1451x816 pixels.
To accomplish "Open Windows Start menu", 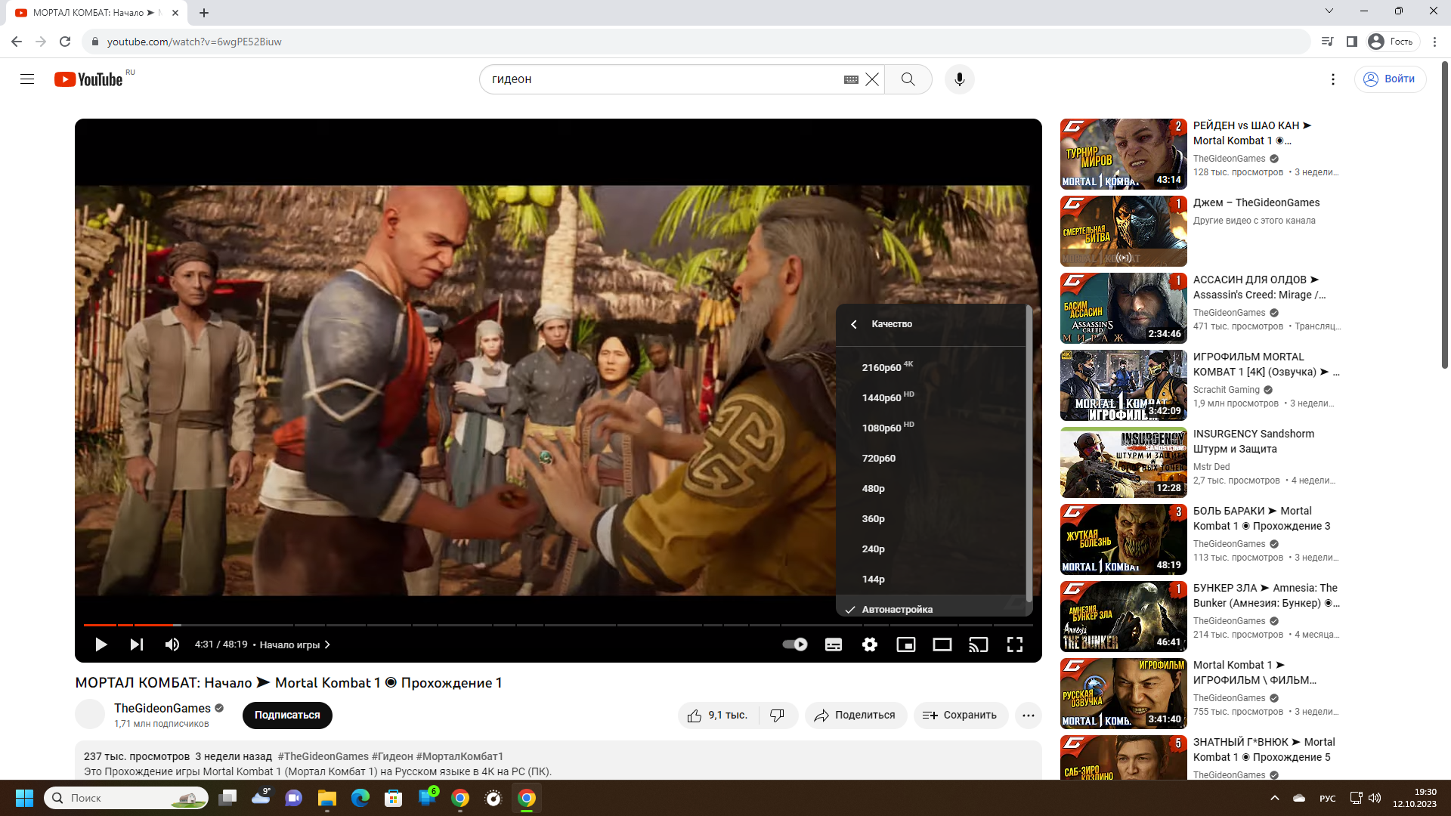I will [24, 798].
